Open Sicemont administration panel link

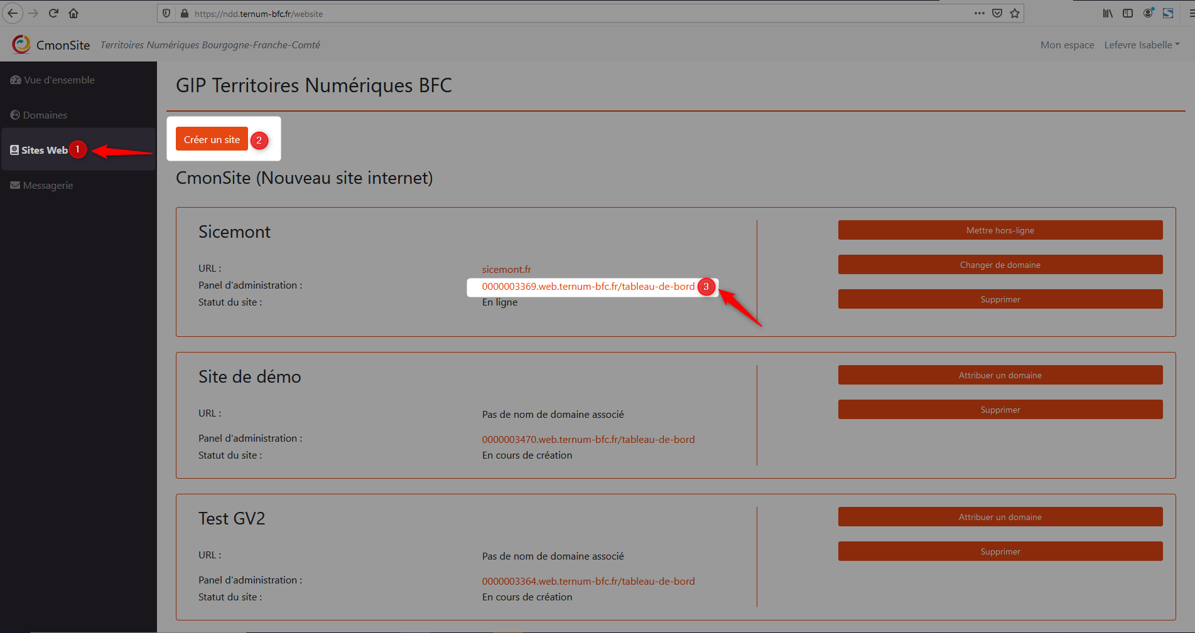click(588, 287)
